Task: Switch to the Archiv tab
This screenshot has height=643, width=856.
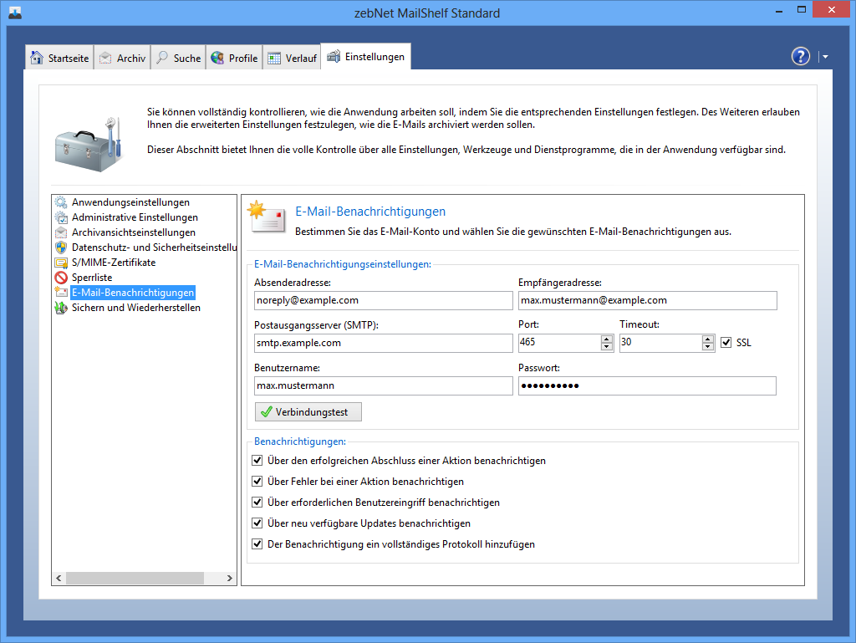Action: click(122, 58)
